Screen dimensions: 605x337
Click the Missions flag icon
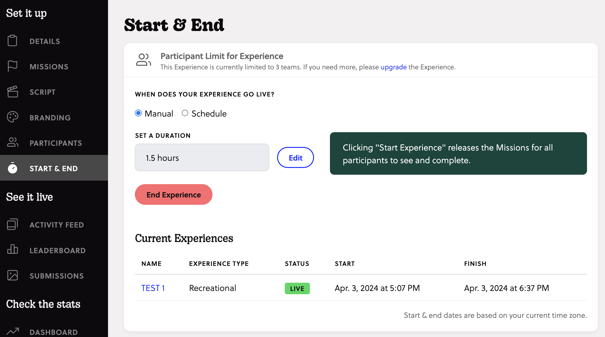[12, 66]
